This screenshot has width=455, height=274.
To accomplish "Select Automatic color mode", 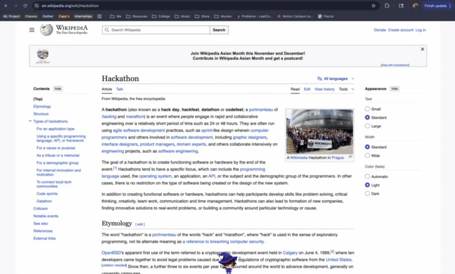I will tap(367, 176).
